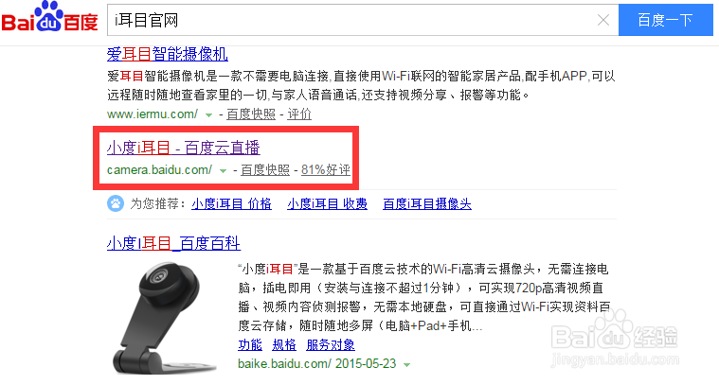Image resolution: width=719 pixels, height=385 pixels.
Task: Select suggested search 百度i耳目摄像头
Action: (x=427, y=203)
